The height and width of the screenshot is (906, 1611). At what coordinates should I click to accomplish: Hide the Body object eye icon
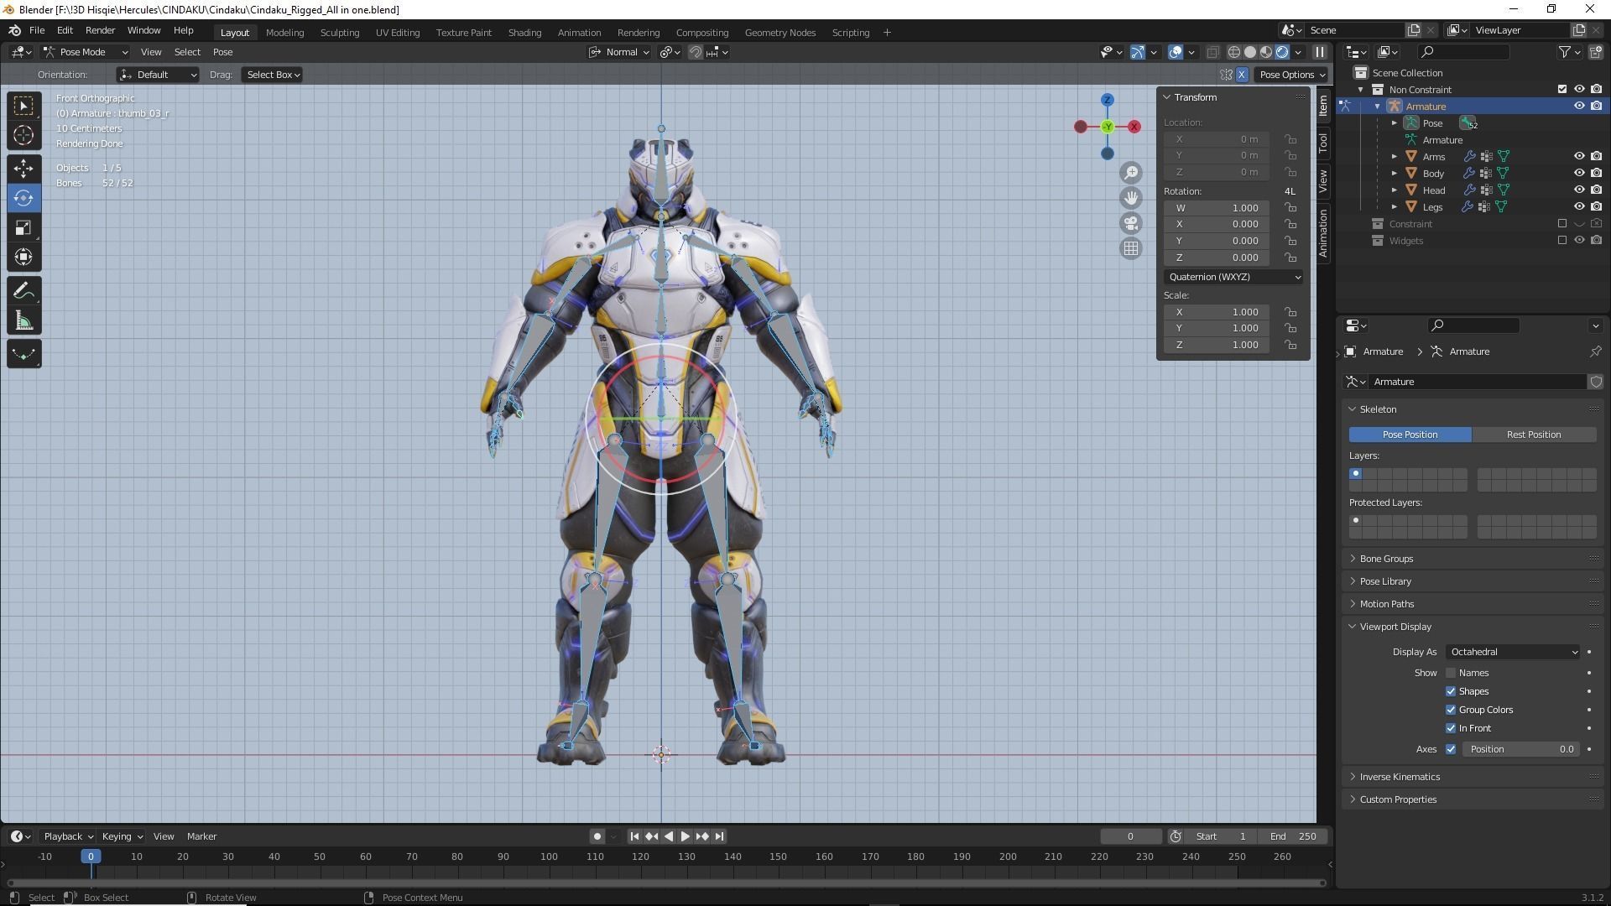pyautogui.click(x=1579, y=174)
